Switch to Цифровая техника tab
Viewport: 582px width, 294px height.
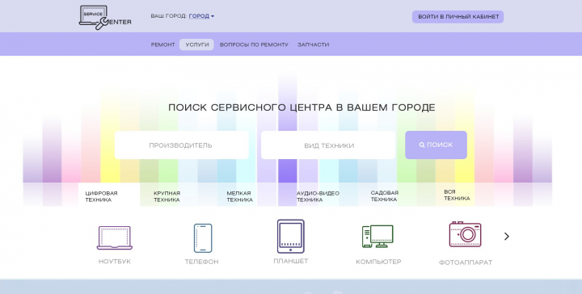(x=109, y=195)
